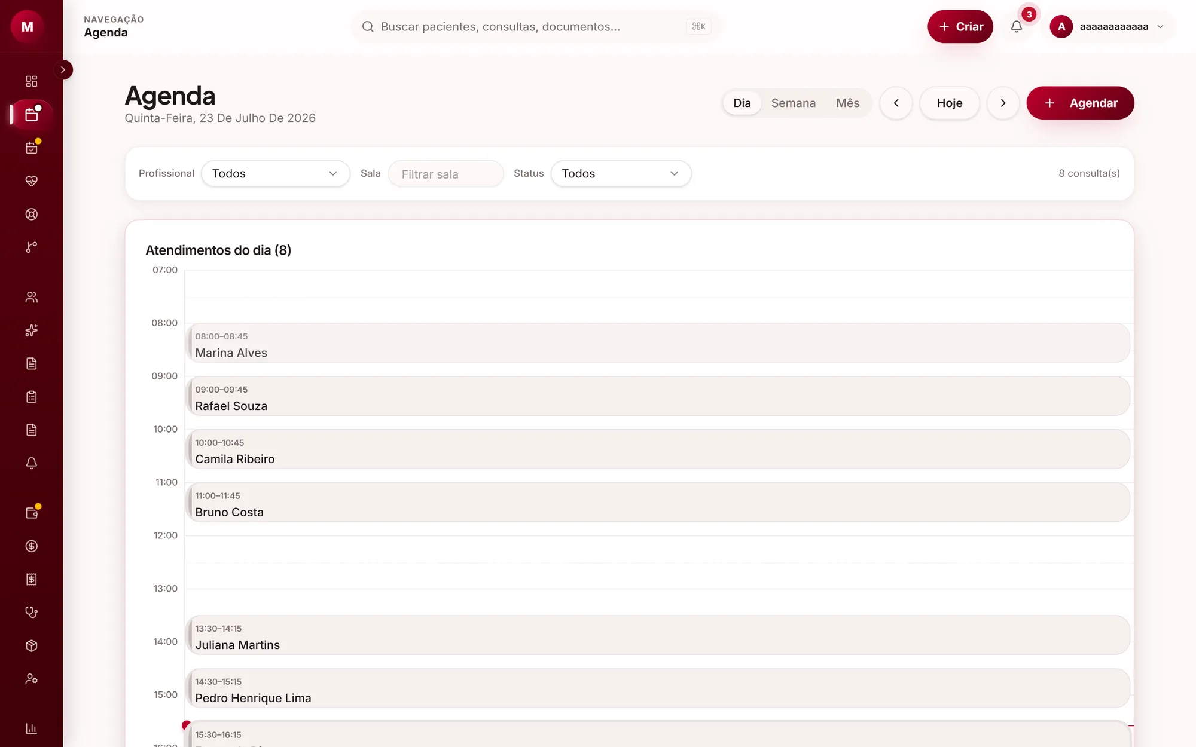Click the 8 consulta(s) count
Viewport: 1196px width, 747px height.
click(1089, 173)
